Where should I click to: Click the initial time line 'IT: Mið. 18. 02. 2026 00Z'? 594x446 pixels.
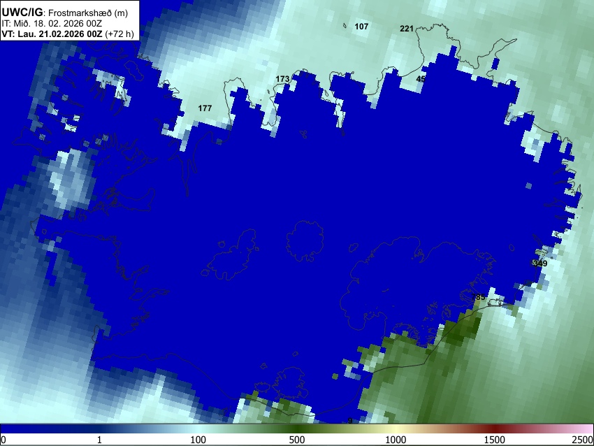(52, 24)
